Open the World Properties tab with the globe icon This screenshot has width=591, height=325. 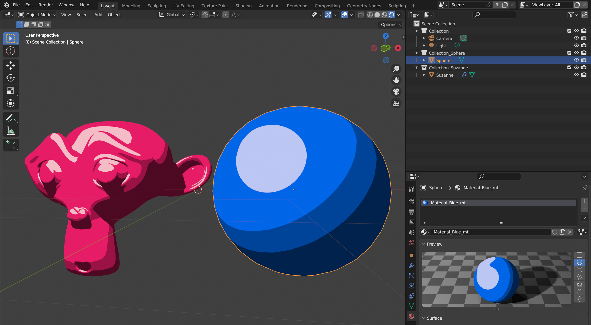point(411,243)
